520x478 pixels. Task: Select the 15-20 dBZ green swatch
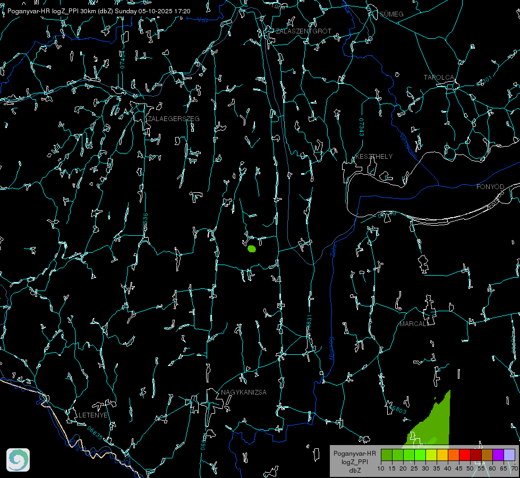pyautogui.click(x=398, y=455)
